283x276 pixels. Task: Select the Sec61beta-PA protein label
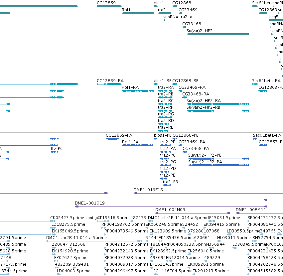[267, 135]
